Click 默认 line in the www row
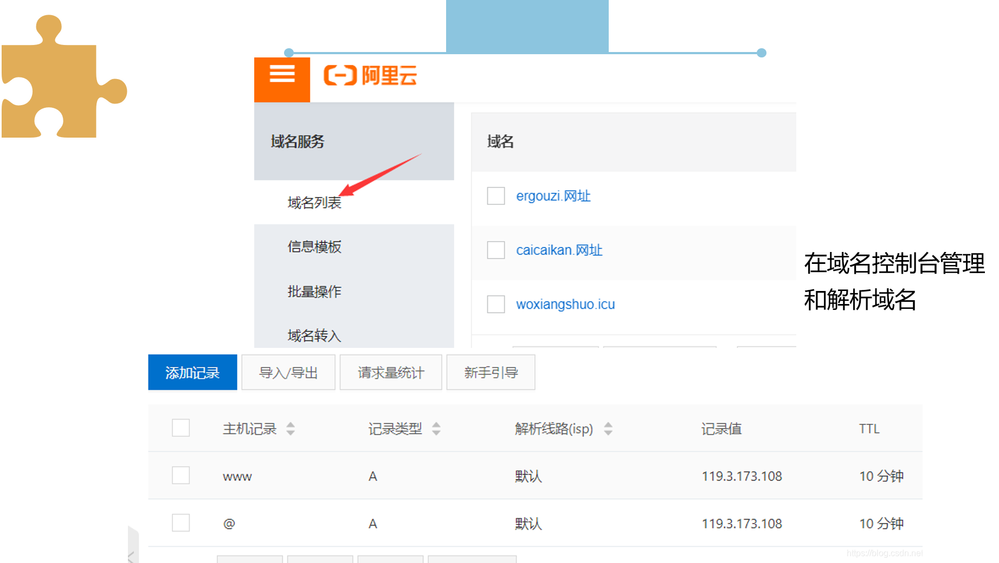The width and height of the screenshot is (999, 563). (x=528, y=476)
